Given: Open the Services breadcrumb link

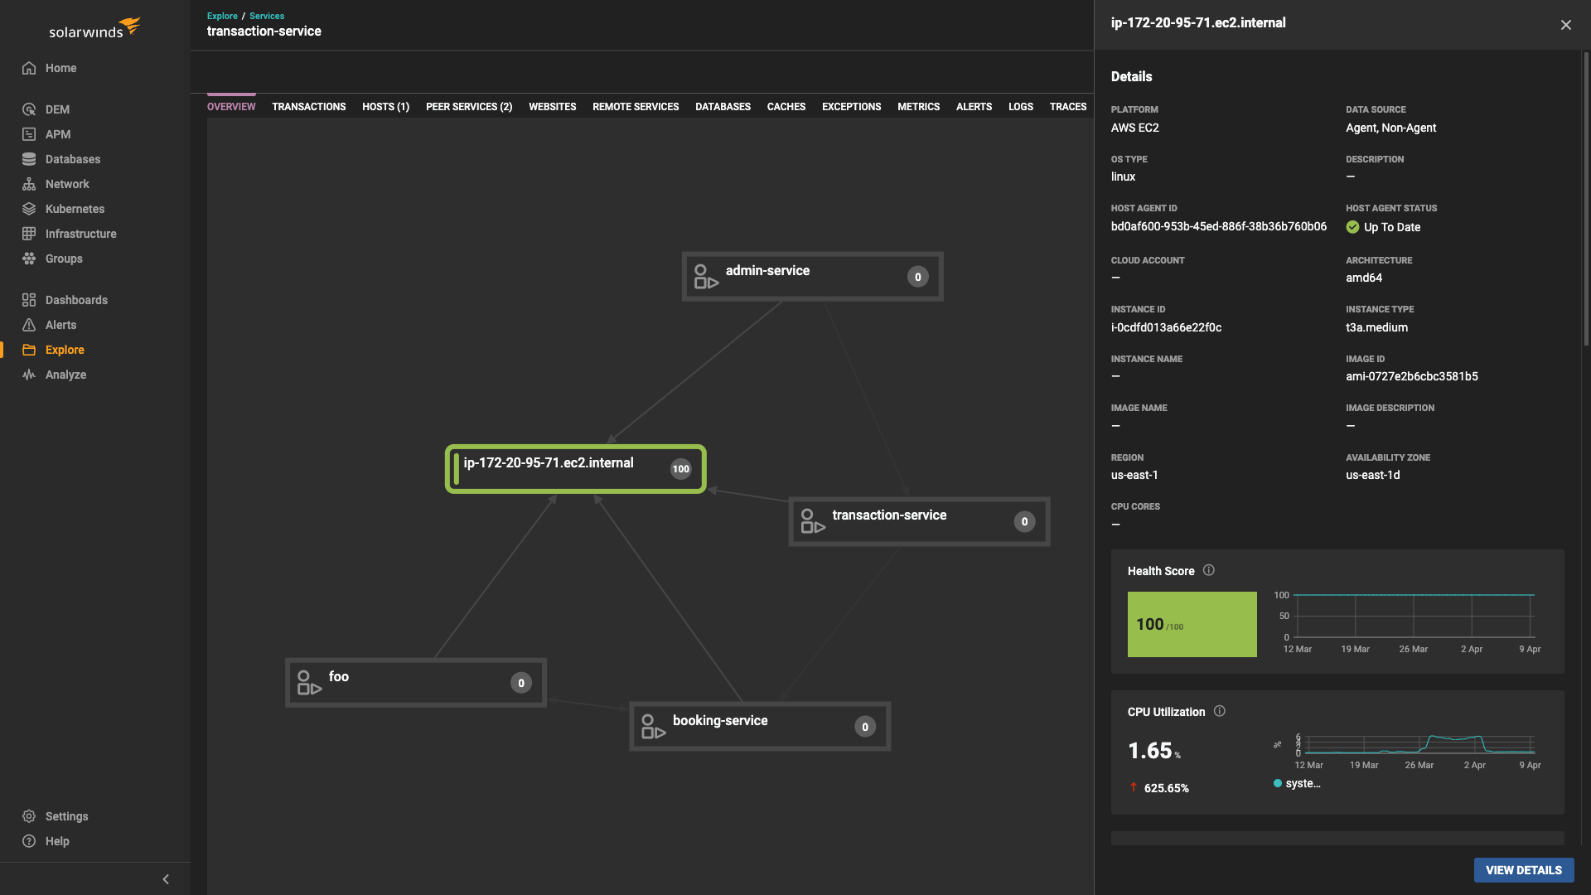Looking at the screenshot, I should [x=266, y=15].
